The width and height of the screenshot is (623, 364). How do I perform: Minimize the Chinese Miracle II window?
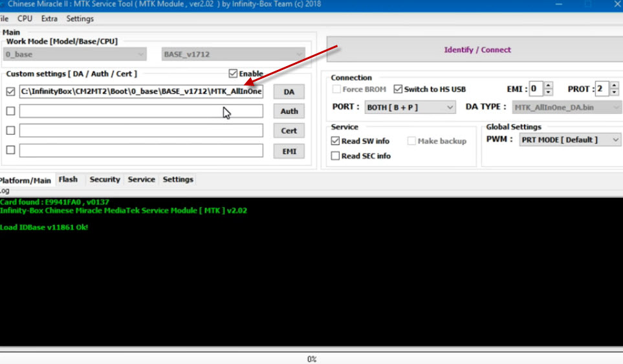click(x=559, y=5)
